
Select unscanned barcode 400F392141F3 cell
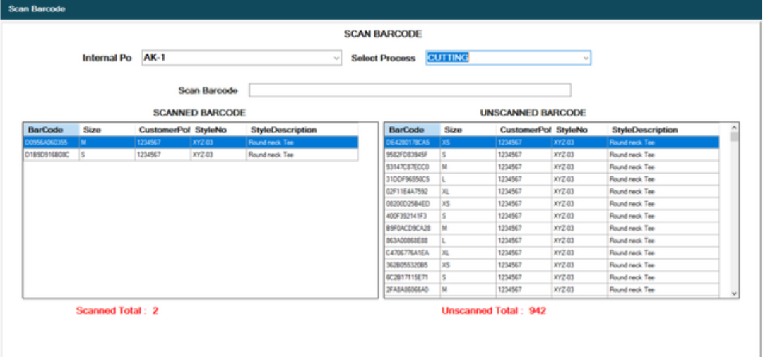413,216
